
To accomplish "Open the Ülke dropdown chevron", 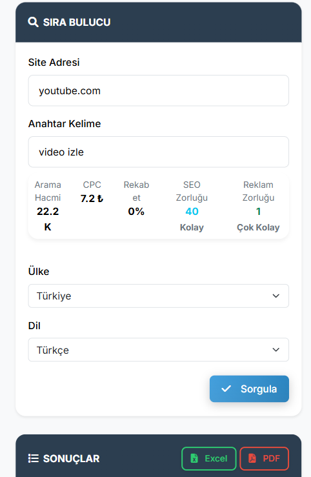I will coord(276,296).
